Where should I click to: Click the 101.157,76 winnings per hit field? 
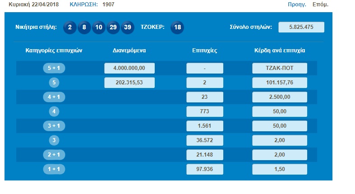280,83
